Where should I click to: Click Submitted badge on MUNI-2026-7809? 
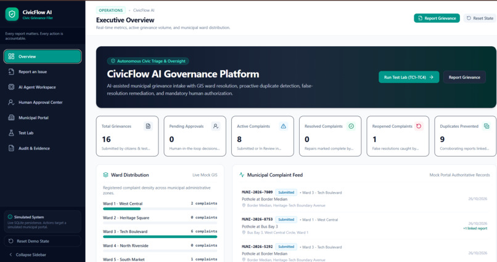286,192
